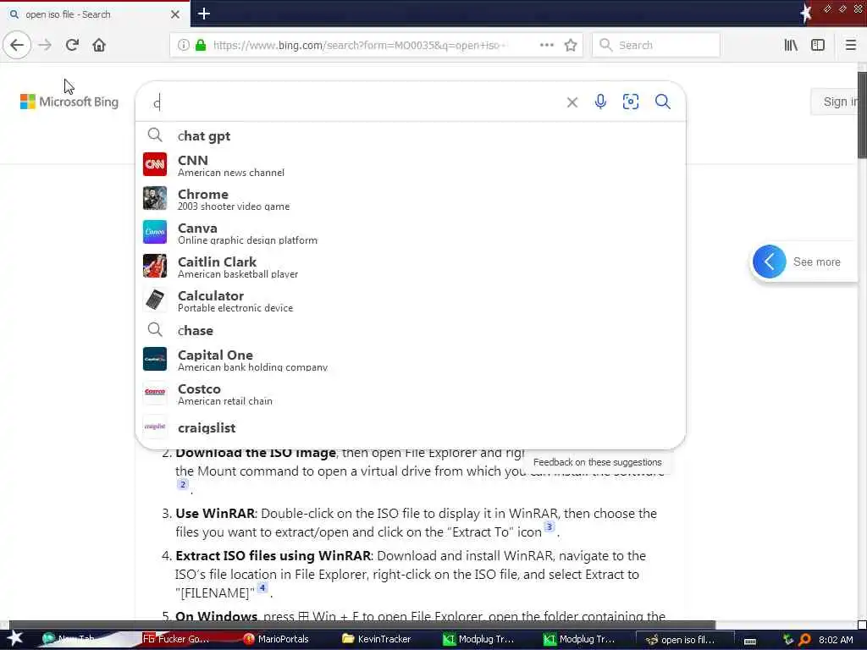Screen dimensions: 867x650
Task: Select the Chrome video game thumbnail
Action: point(155,198)
